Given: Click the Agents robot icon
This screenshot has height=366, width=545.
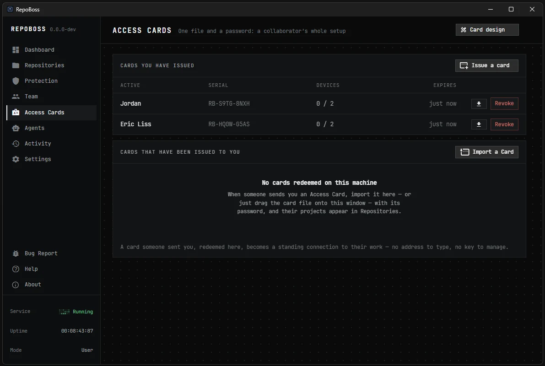Looking at the screenshot, I should pos(16,128).
